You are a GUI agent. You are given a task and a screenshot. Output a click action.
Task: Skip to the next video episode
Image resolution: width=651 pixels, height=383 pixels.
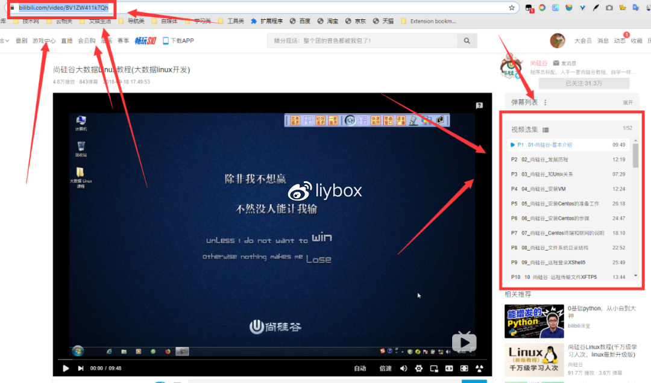(81, 369)
